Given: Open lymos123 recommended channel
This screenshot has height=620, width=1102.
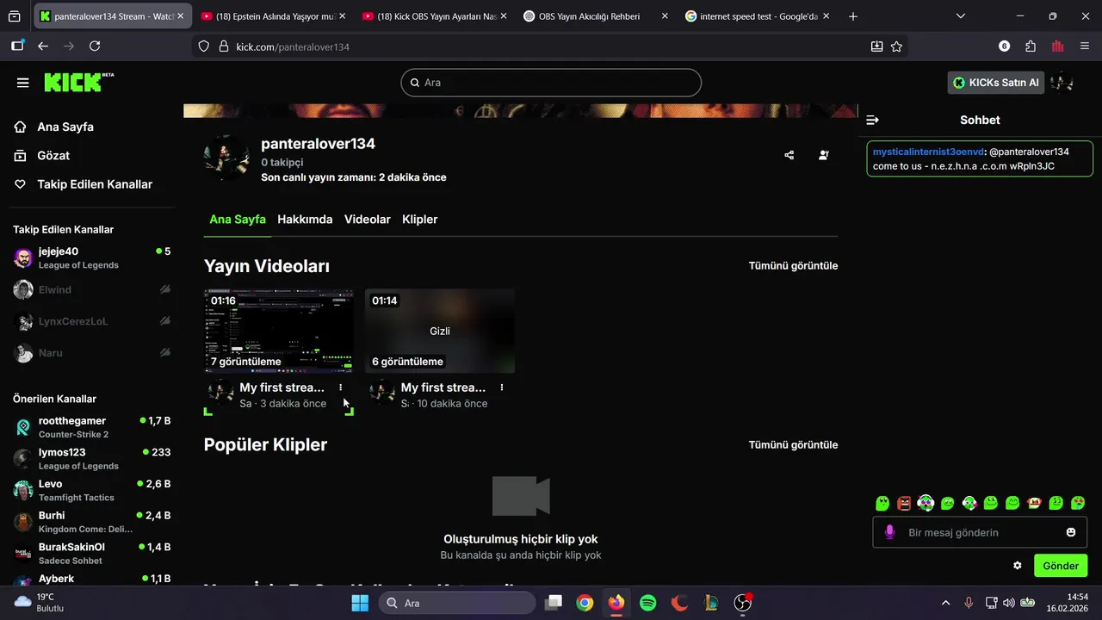Looking at the screenshot, I should [x=92, y=459].
